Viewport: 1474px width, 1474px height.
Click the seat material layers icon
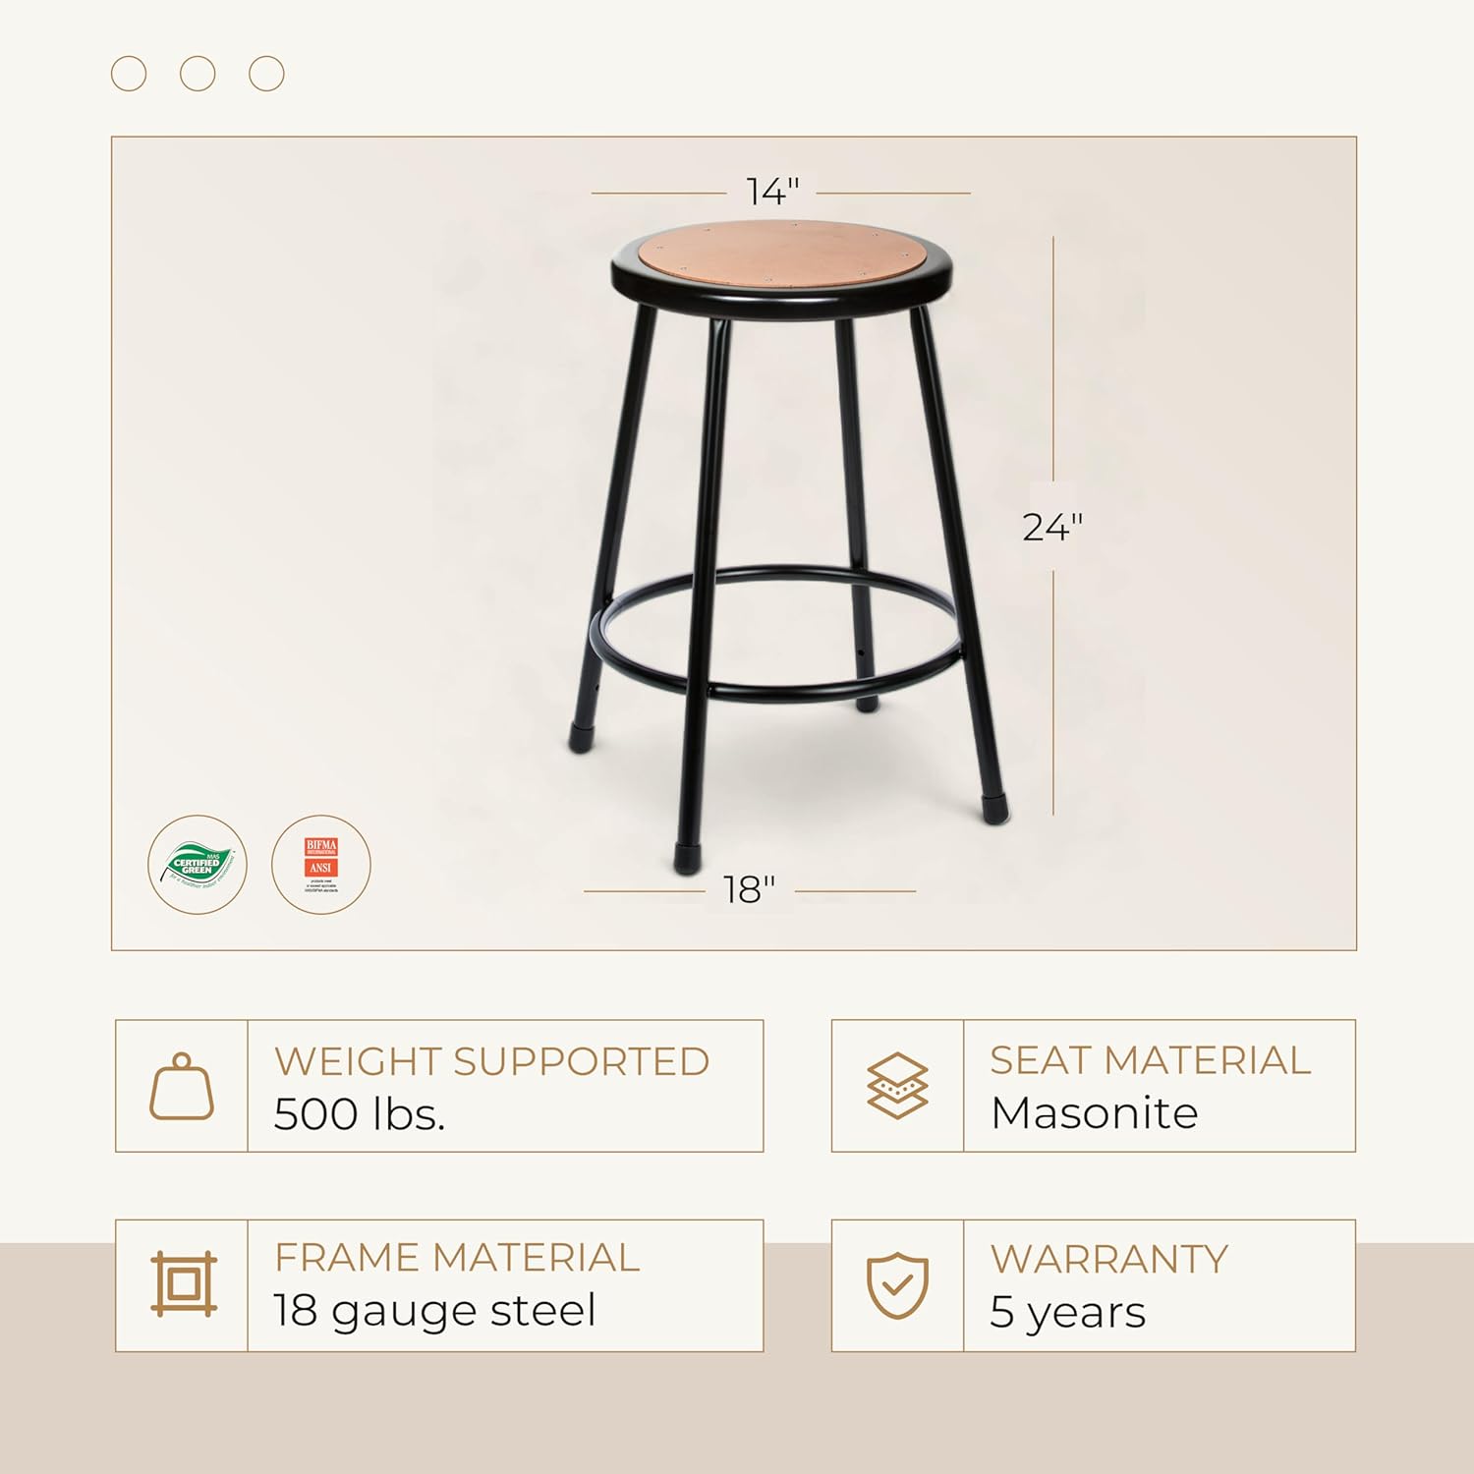pyautogui.click(x=897, y=1086)
